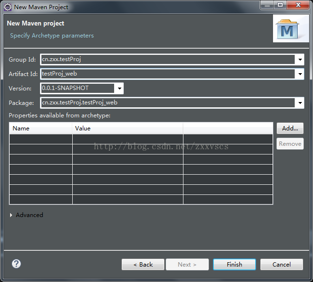
Task: Click the Value column header
Action: coord(127,128)
